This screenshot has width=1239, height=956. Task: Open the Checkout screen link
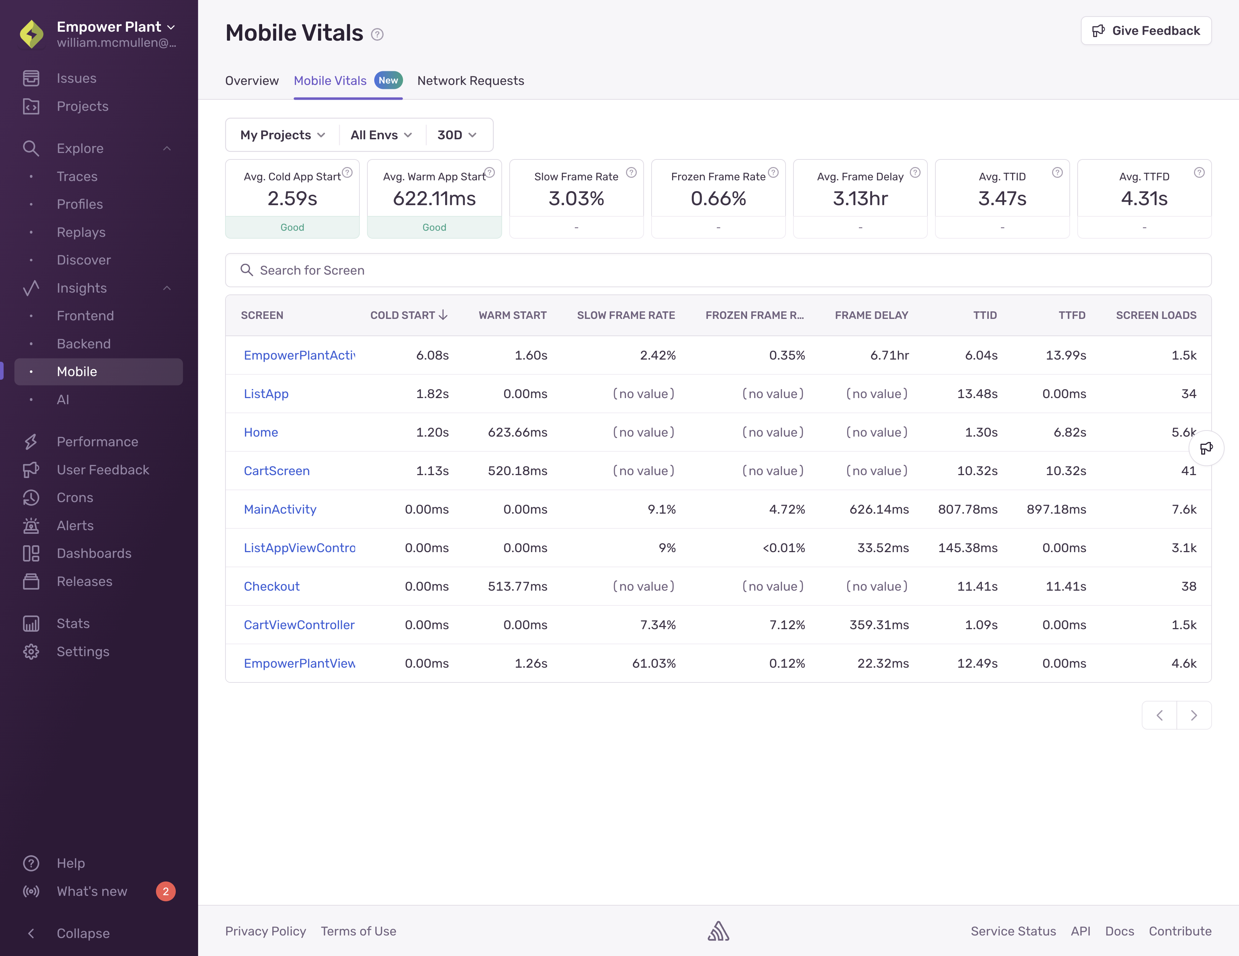click(272, 586)
